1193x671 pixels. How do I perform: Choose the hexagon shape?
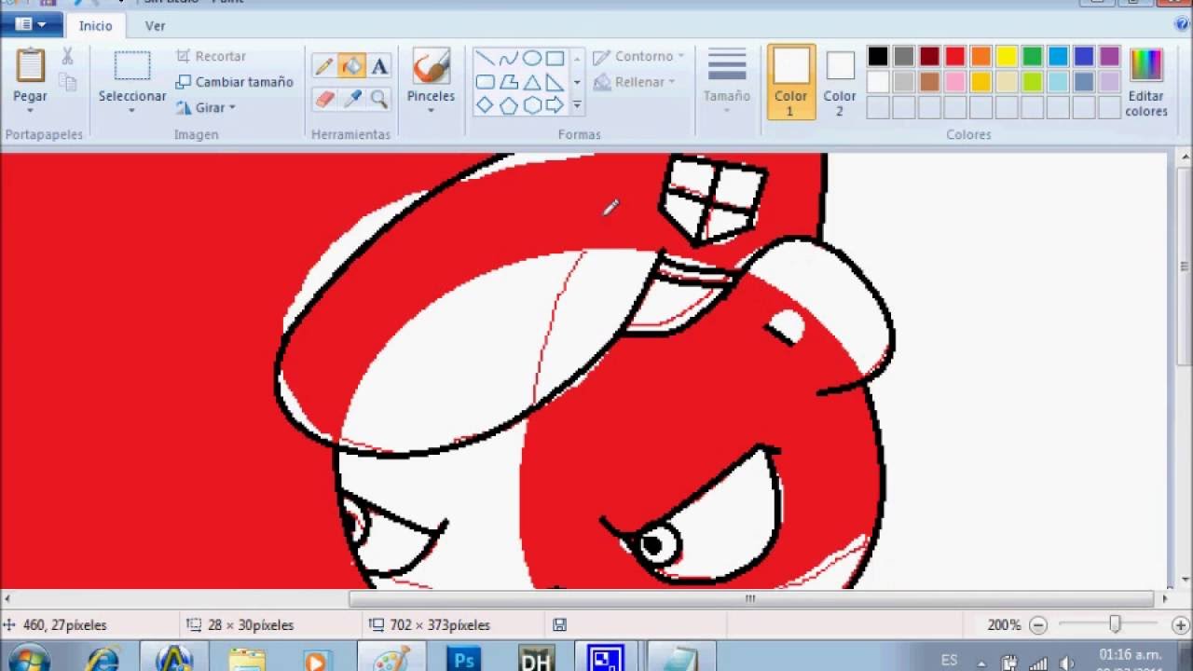point(531,105)
